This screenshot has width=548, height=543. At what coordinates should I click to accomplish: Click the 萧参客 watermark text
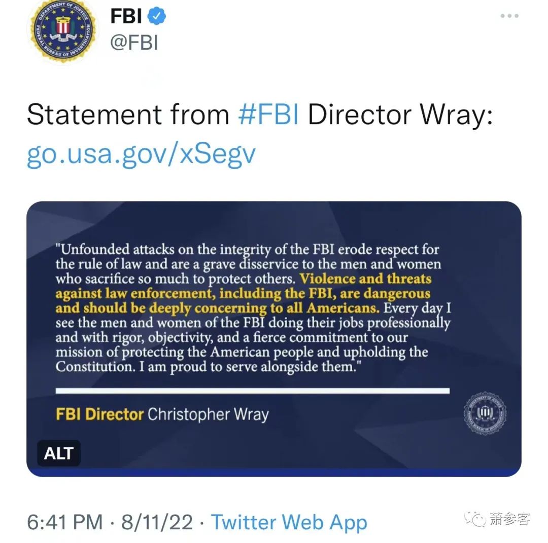click(509, 519)
